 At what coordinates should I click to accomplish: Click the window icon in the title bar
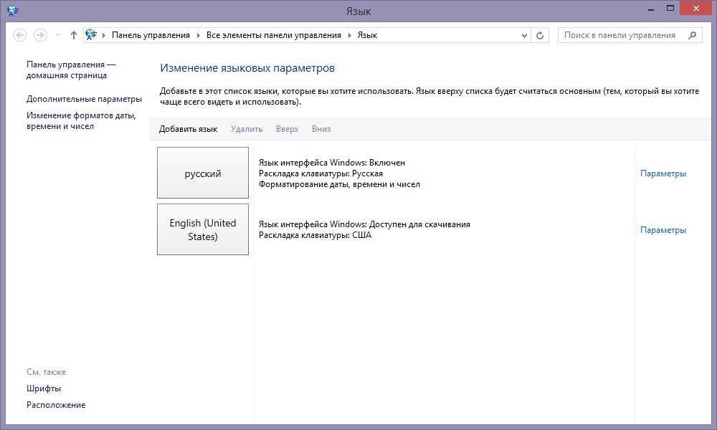pyautogui.click(x=13, y=11)
